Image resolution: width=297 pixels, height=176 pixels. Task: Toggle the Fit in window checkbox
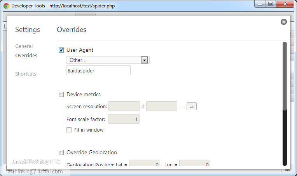point(69,130)
